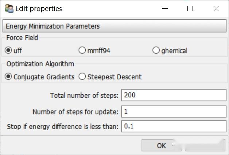Pick the ghemical force field

[156, 51]
